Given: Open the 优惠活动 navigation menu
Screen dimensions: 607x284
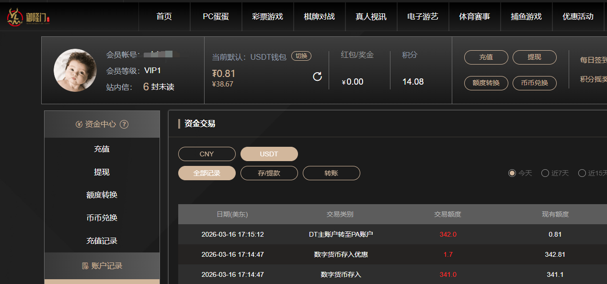Looking at the screenshot, I should click(x=578, y=16).
